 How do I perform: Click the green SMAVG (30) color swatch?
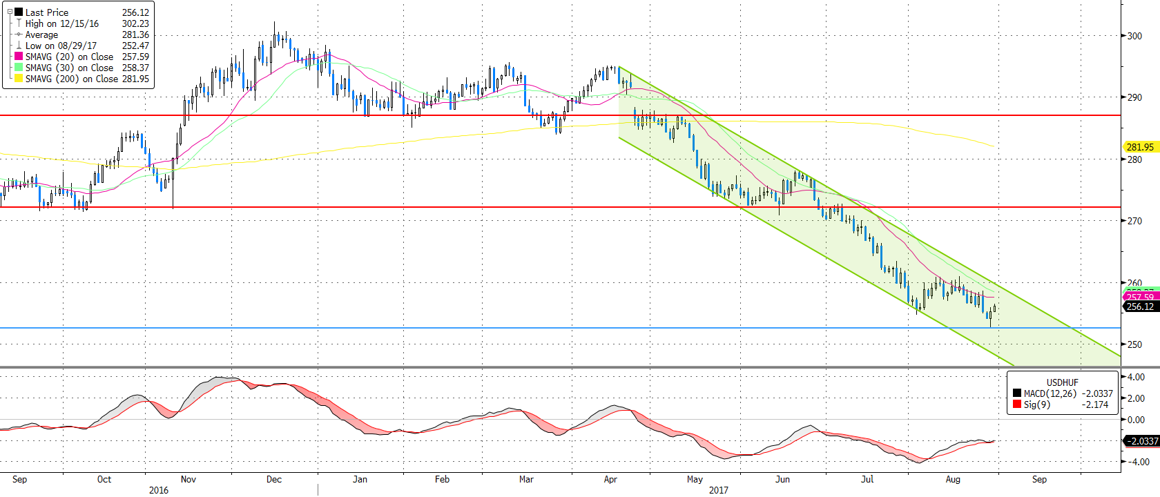coord(19,68)
